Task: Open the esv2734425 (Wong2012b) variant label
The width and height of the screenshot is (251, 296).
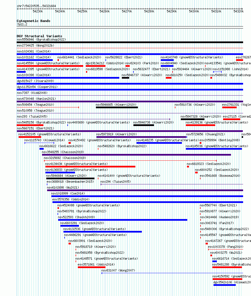Action: pyautogui.click(x=36, y=45)
